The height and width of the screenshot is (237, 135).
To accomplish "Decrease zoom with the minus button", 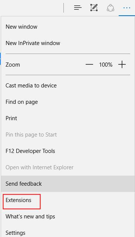I will point(89,65).
